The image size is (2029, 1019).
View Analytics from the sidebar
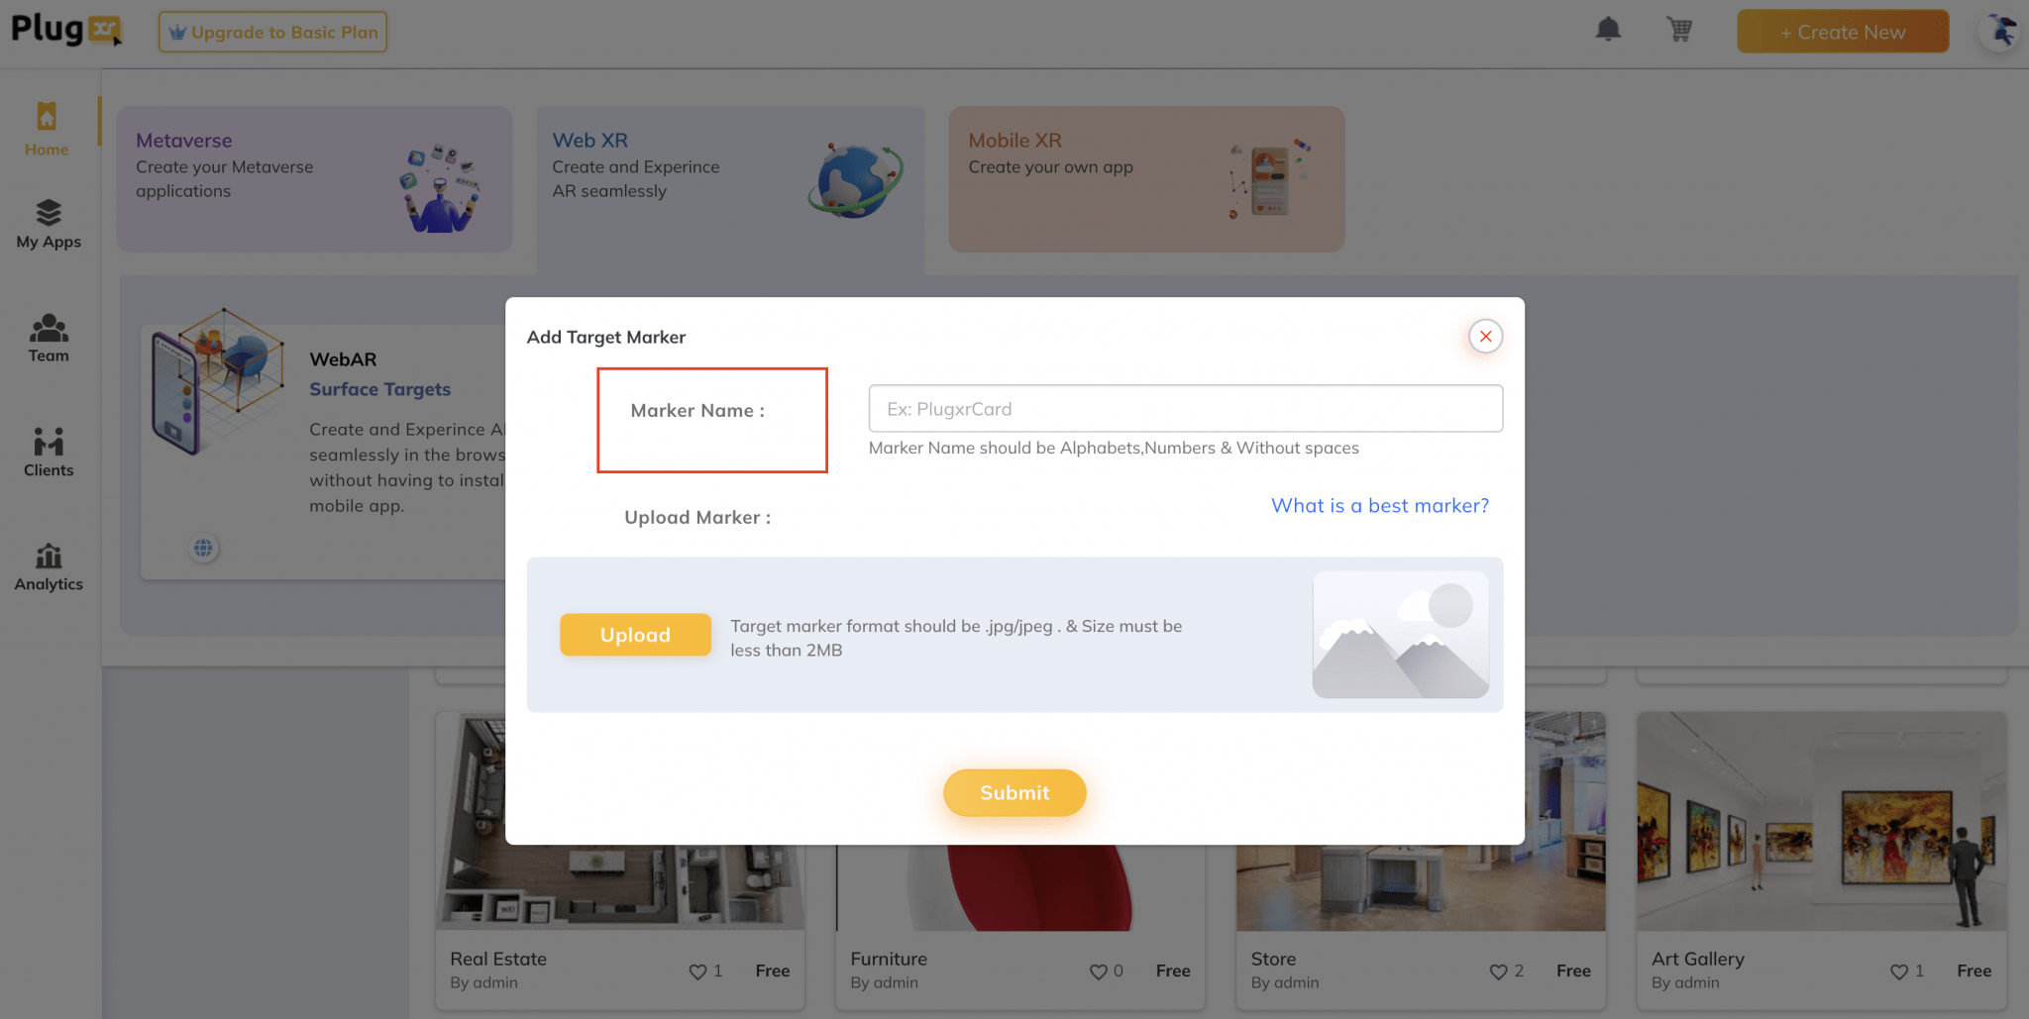48,566
